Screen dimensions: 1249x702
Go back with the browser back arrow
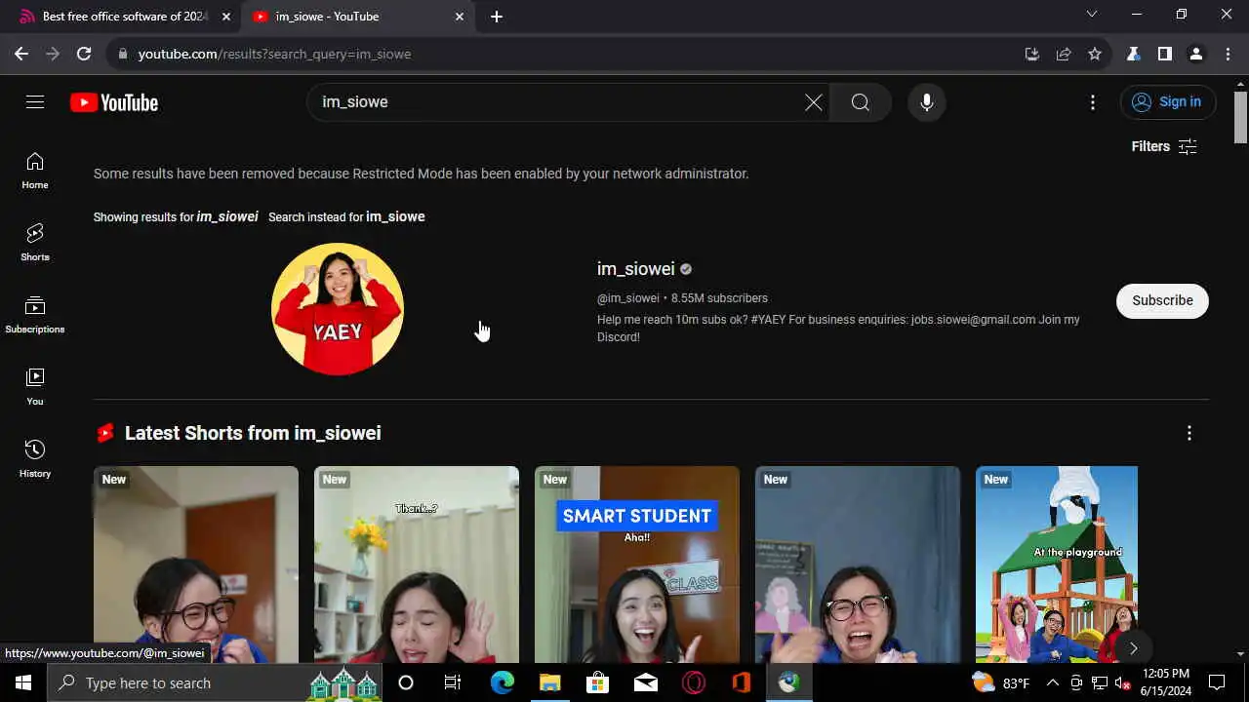(x=21, y=54)
